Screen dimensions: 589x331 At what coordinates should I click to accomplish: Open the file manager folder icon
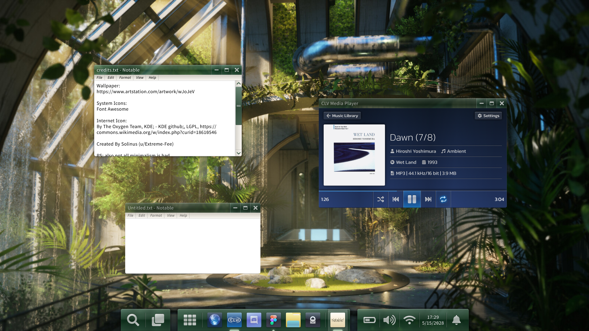(x=293, y=320)
